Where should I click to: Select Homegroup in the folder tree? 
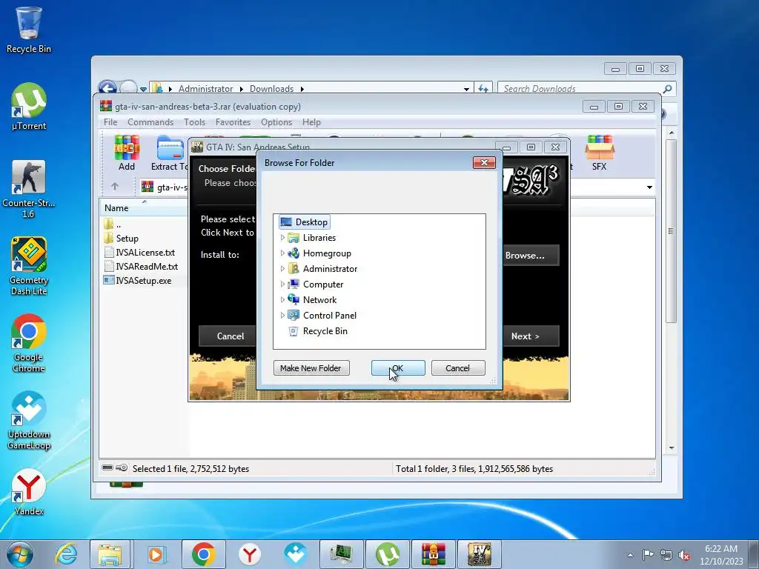click(327, 253)
